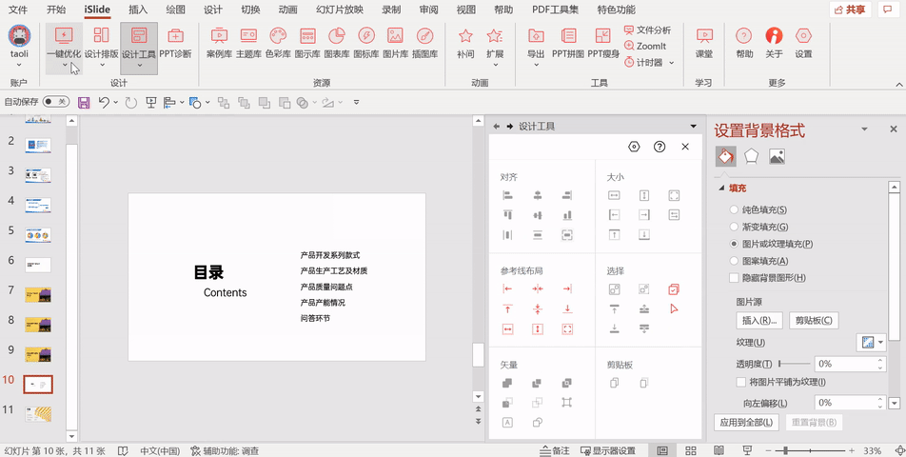Image resolution: width=906 pixels, height=457 pixels.
Task: Open the 图表库 chart library
Action: point(337,43)
